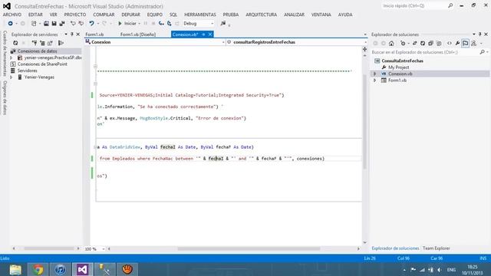Expand the Yenier-Venegas server node

(12, 77)
